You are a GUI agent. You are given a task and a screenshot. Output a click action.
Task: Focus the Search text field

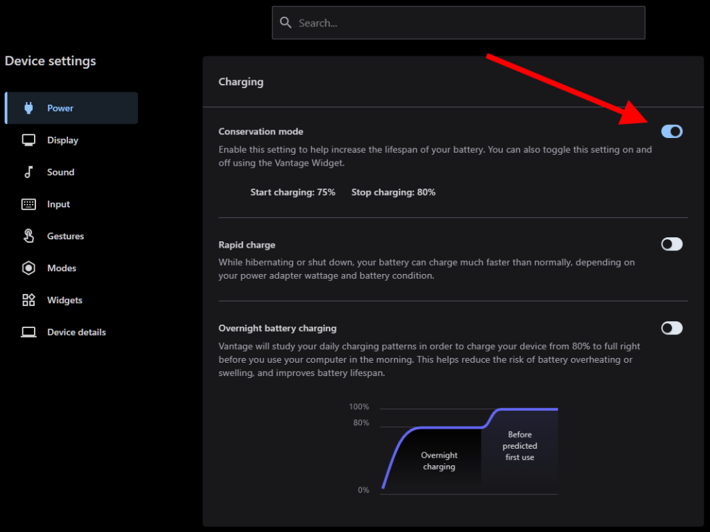[465, 23]
